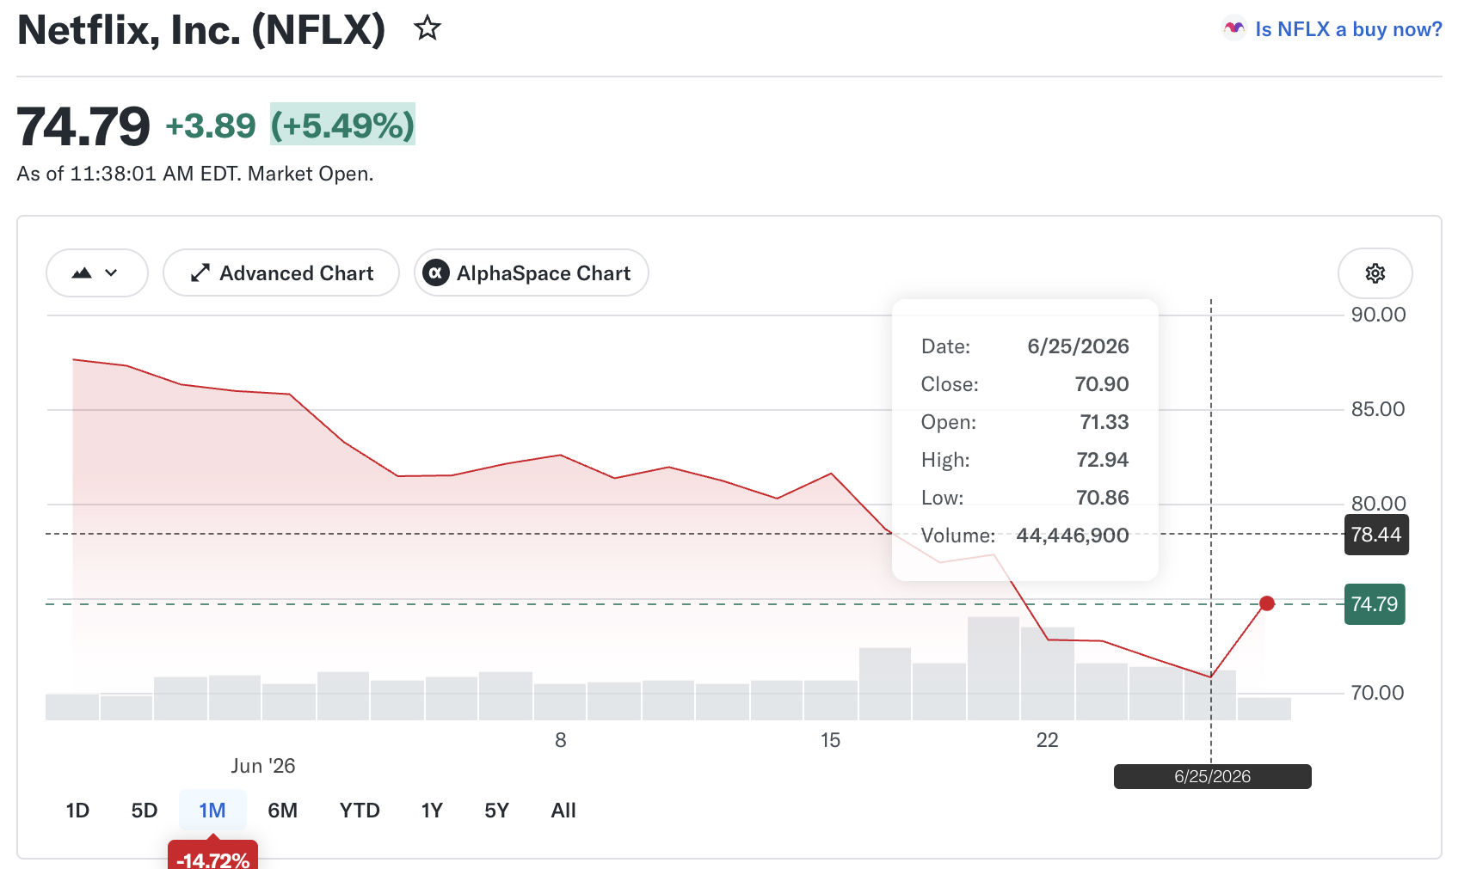
Task: Open the Advanced Chart
Action: pos(281,273)
